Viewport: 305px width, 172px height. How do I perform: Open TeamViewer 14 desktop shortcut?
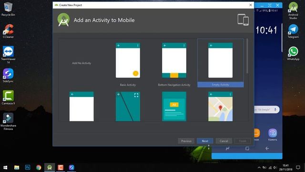pyautogui.click(x=8, y=55)
